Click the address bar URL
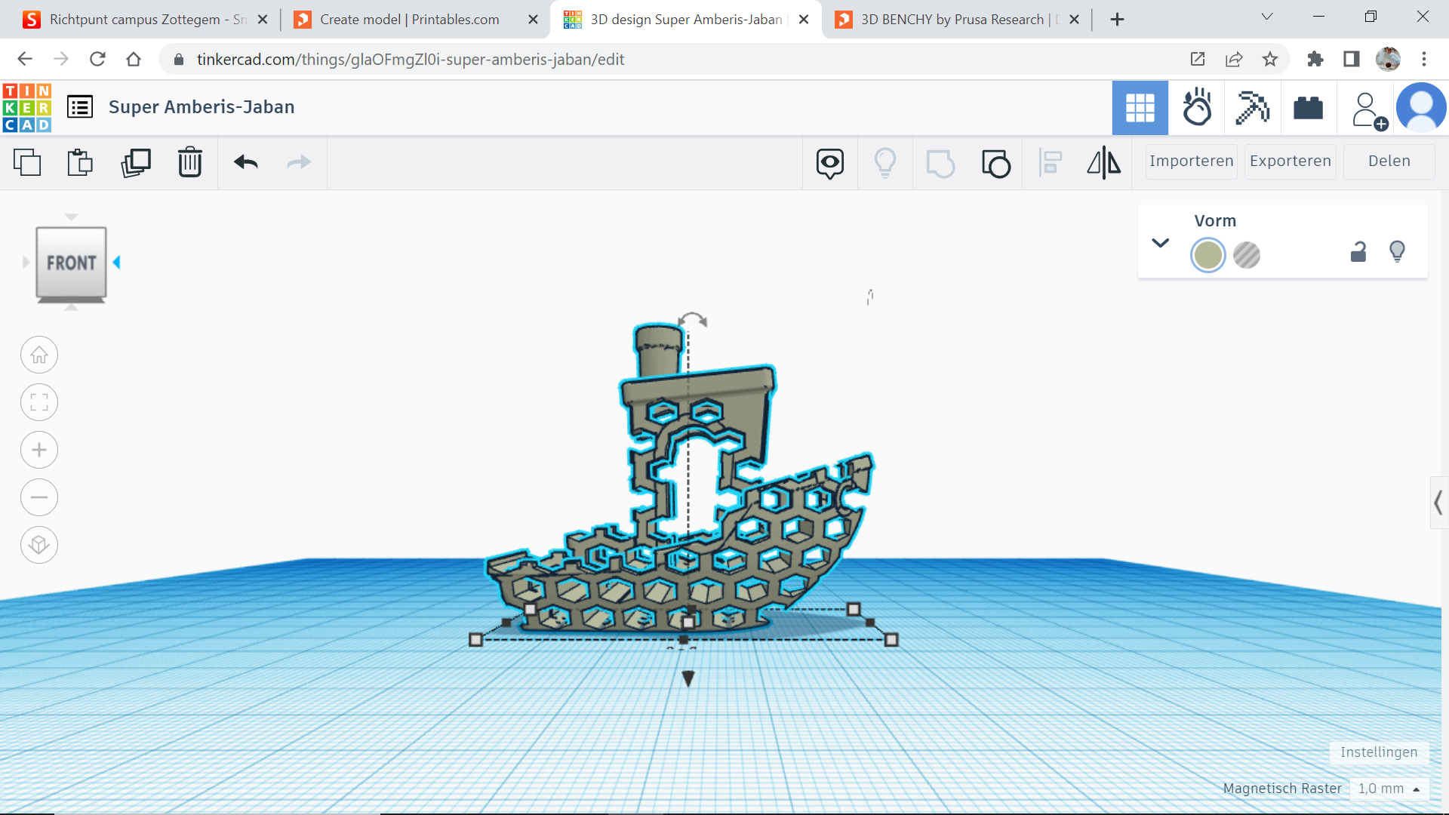Image resolution: width=1449 pixels, height=815 pixels. 411,59
